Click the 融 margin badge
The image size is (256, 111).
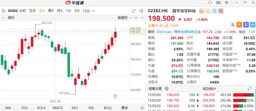click(202, 11)
